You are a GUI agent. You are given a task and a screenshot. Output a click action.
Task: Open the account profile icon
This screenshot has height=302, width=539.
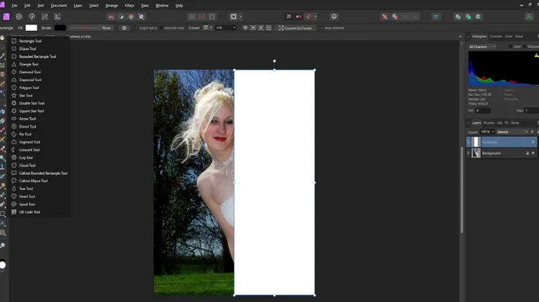click(529, 16)
